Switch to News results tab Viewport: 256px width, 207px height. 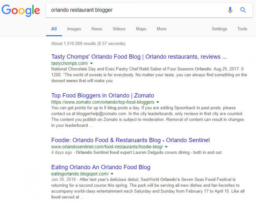tap(96, 29)
